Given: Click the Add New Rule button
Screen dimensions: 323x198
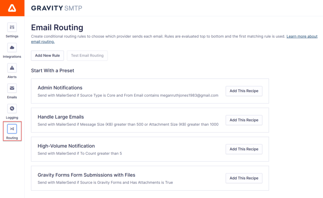Looking at the screenshot, I should tap(47, 55).
